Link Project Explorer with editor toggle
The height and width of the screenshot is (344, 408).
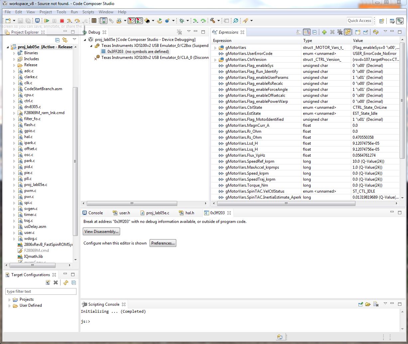(x=65, y=40)
